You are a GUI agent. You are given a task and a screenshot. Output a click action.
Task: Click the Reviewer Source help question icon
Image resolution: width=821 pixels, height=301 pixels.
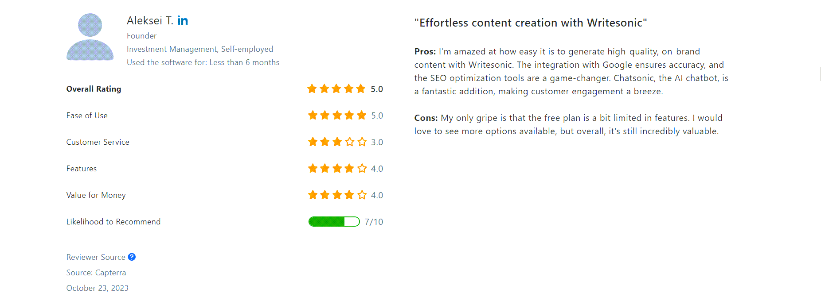[132, 257]
